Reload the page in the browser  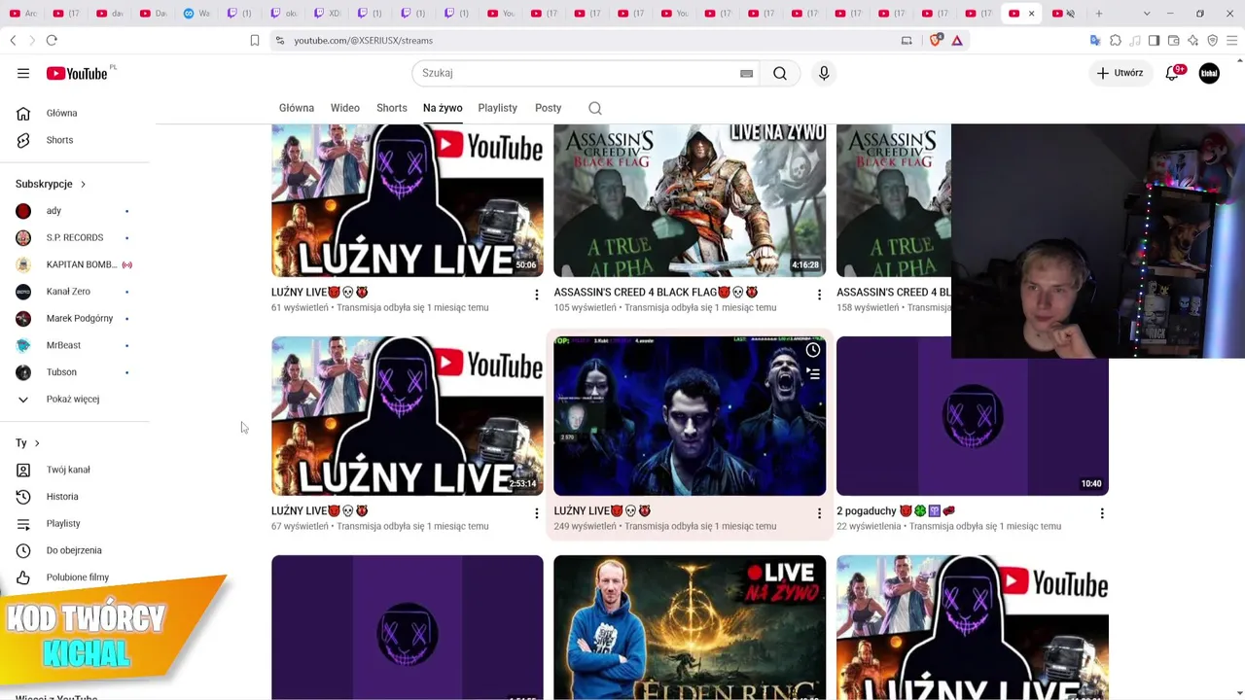coord(52,40)
